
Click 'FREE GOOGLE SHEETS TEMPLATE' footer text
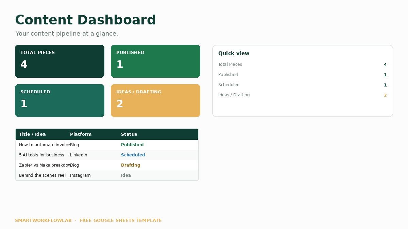(121, 221)
